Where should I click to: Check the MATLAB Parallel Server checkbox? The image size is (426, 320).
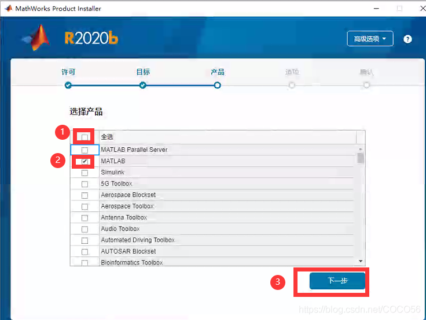[x=85, y=150]
